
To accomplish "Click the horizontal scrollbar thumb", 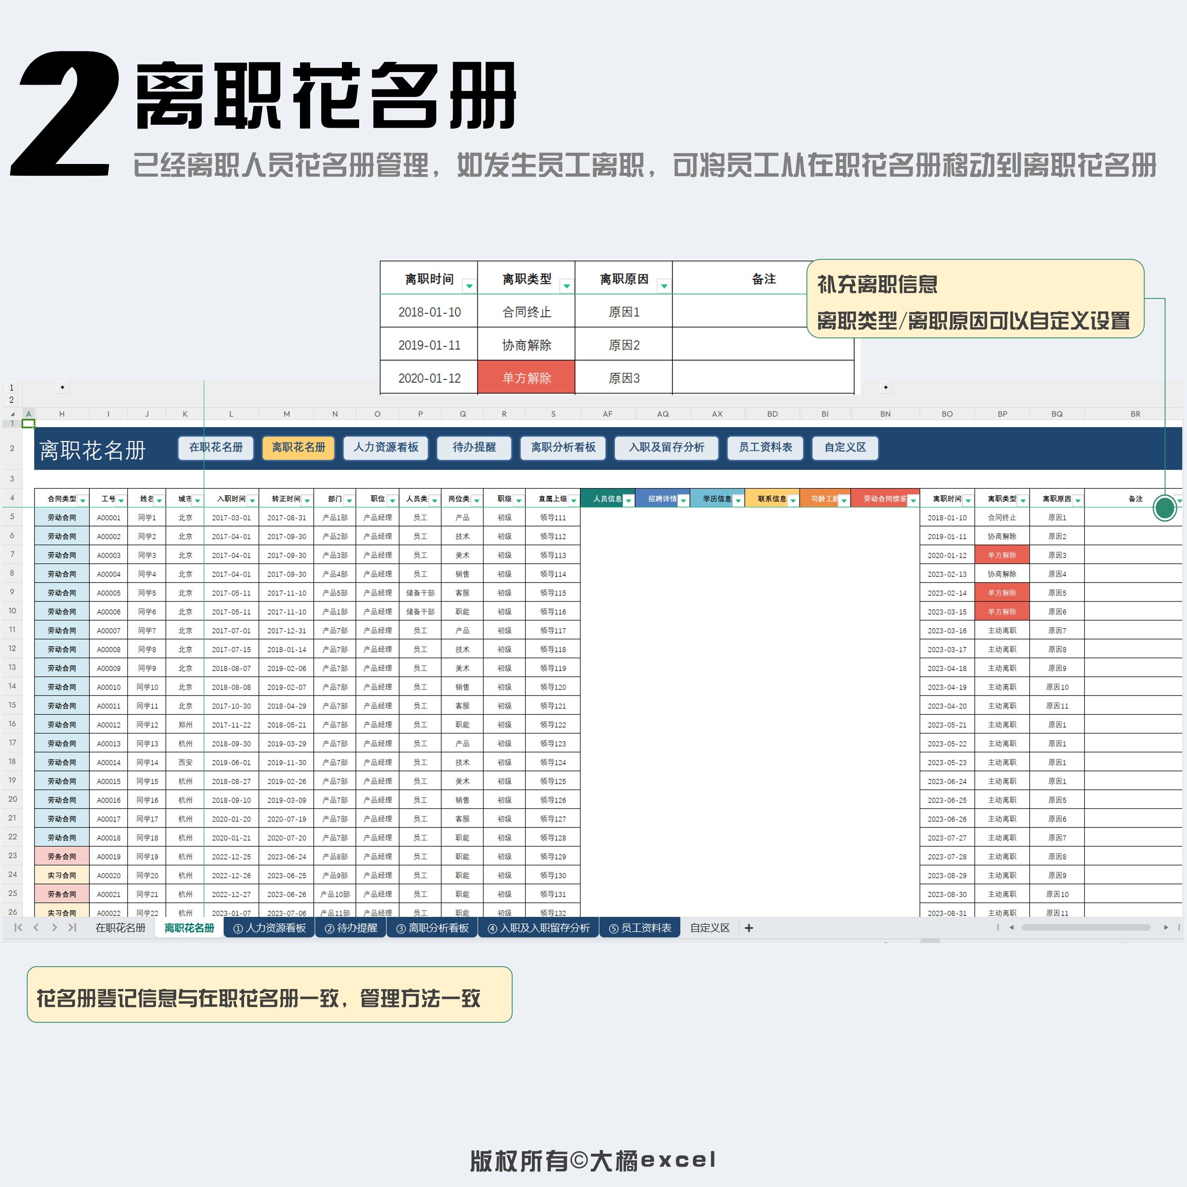I will coord(1086,928).
